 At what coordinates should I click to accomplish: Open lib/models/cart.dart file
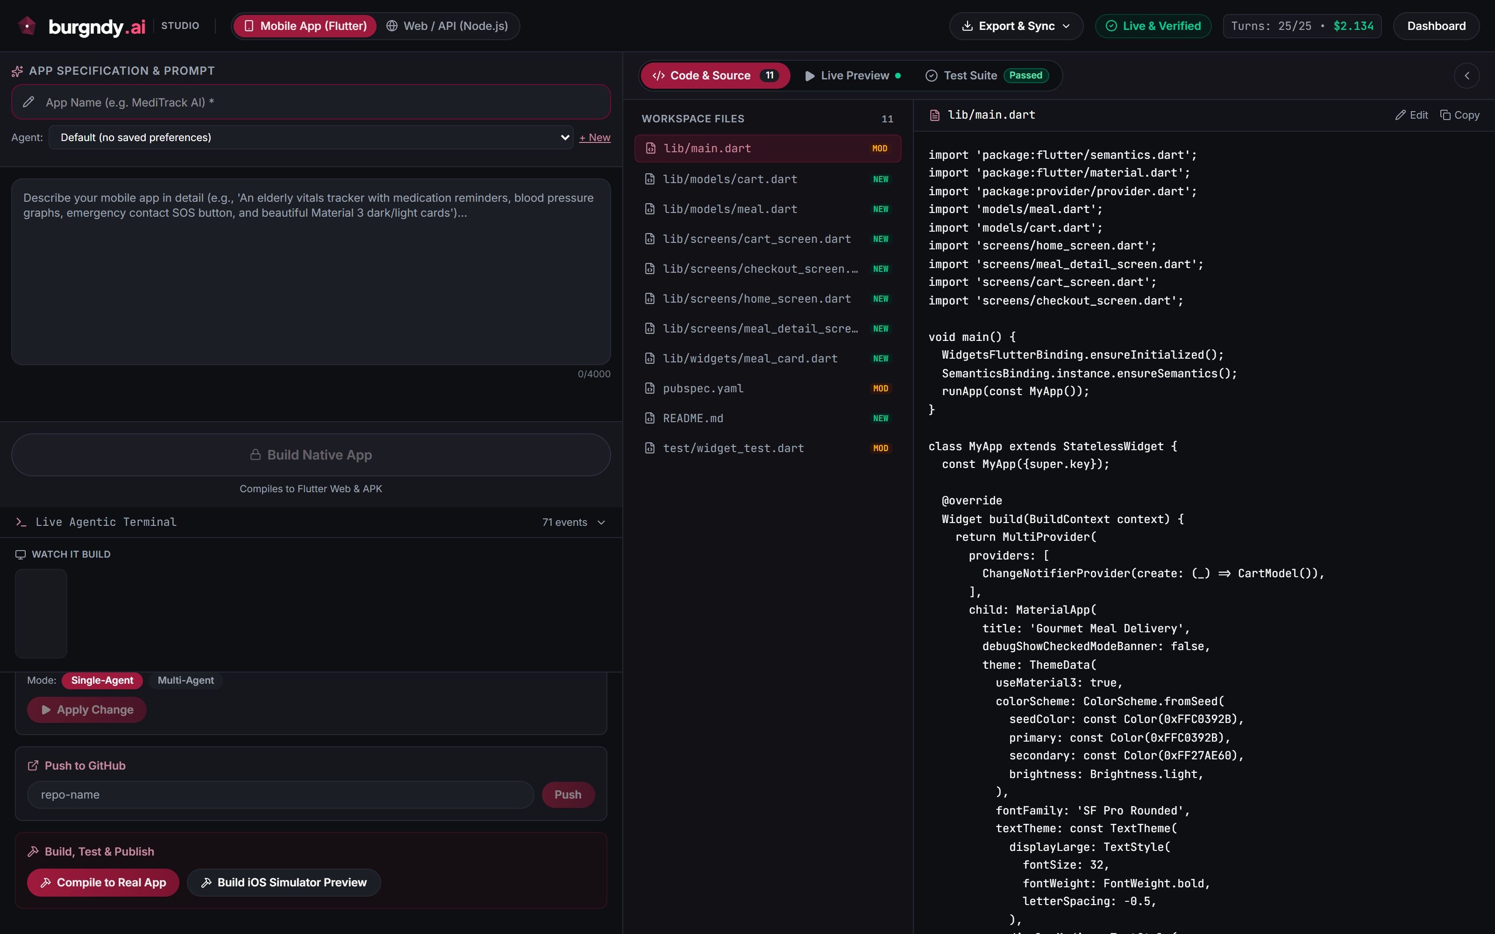(768, 179)
